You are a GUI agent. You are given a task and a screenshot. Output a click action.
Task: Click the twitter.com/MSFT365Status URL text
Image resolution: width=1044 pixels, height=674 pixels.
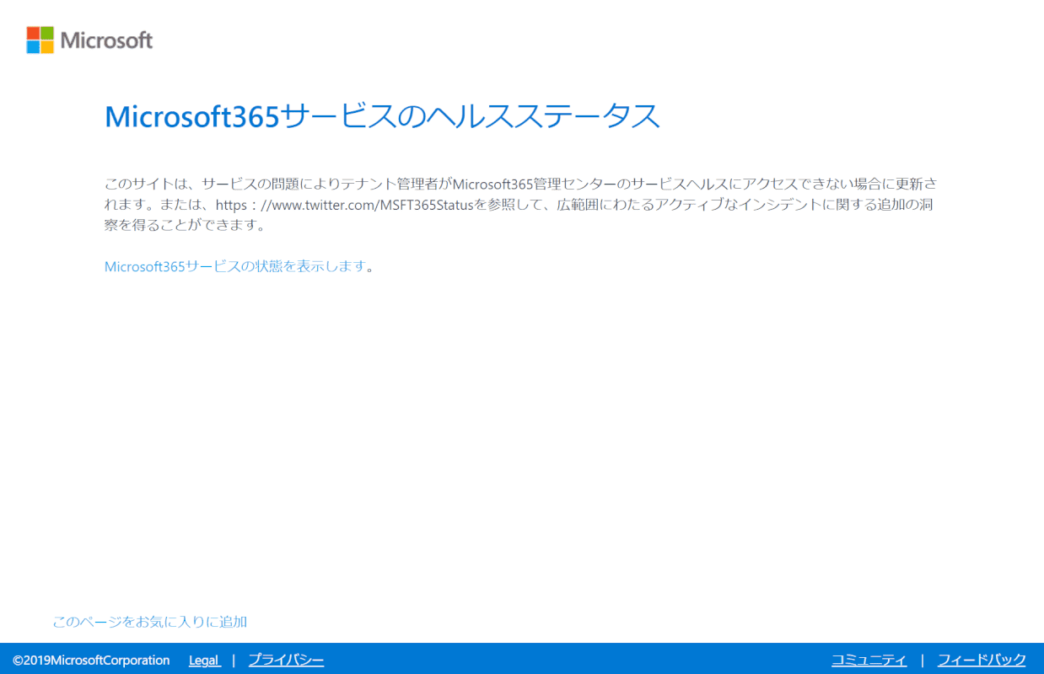(346, 204)
